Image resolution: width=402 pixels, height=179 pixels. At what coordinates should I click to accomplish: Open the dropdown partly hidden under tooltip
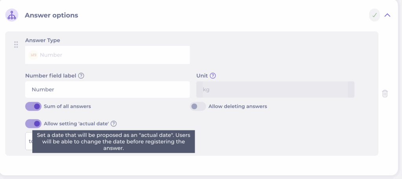(29, 141)
